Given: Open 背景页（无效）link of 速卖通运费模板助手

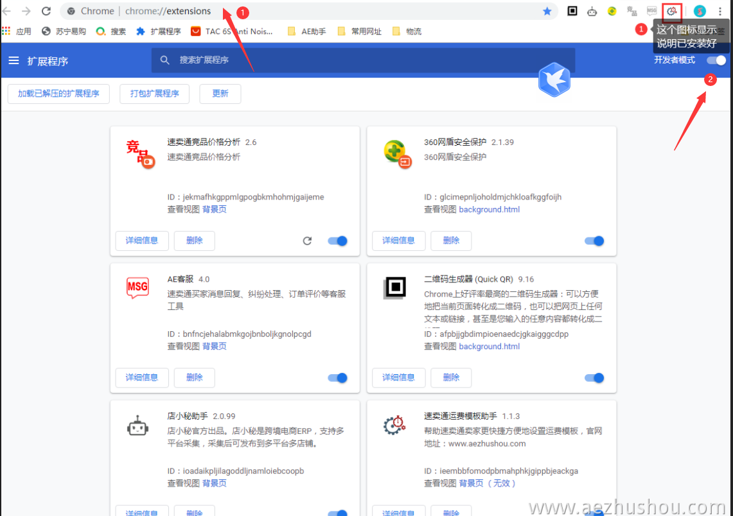Looking at the screenshot, I should tap(487, 483).
